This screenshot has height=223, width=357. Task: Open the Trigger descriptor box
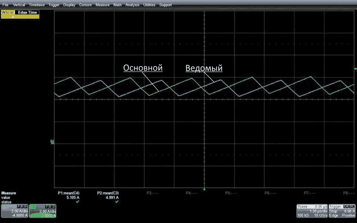342,211
